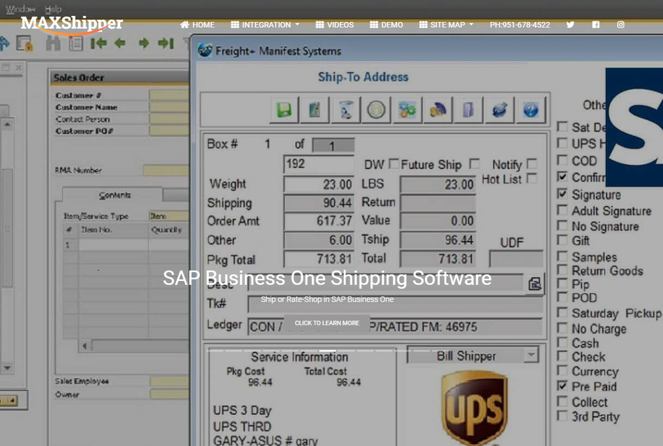This screenshot has height=446, width=663.
Task: Enable the Future Ship checkbox
Action: (475, 164)
